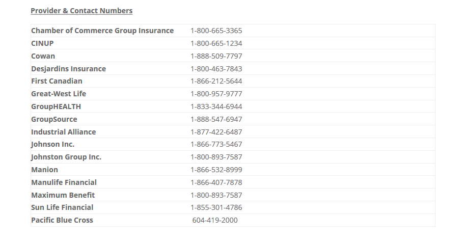Select the Industrial Alliance provider name
The width and height of the screenshot is (465, 241).
pos(64,132)
